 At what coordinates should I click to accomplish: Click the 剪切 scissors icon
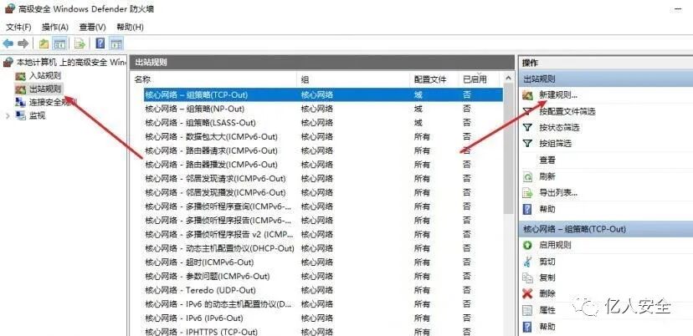click(527, 262)
